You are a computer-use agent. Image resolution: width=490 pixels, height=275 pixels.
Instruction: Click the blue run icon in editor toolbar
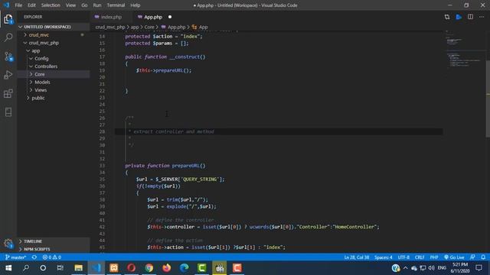pos(459,17)
